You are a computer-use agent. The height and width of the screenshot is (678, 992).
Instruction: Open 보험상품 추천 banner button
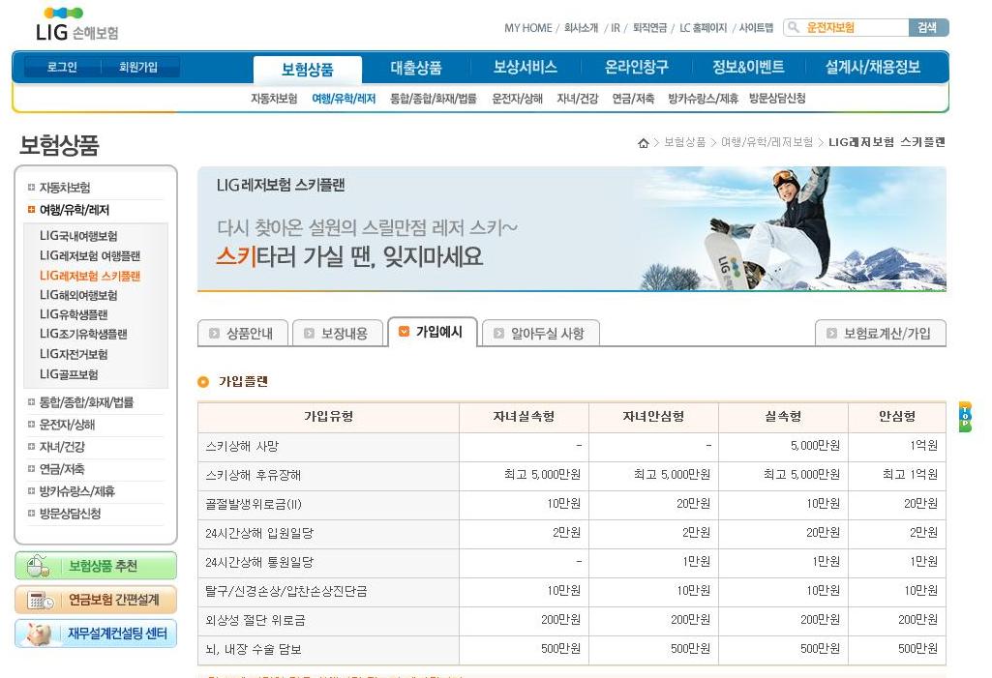(x=96, y=566)
